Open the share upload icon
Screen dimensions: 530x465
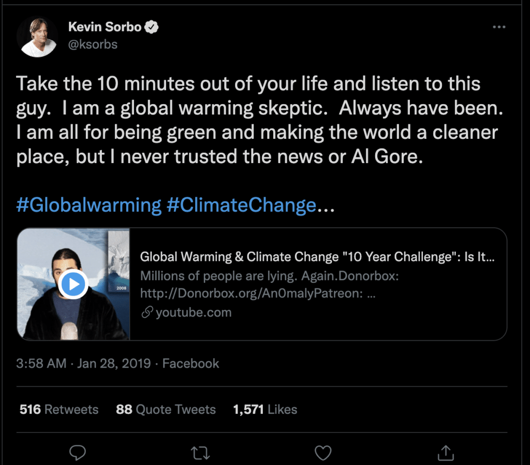coord(446,453)
